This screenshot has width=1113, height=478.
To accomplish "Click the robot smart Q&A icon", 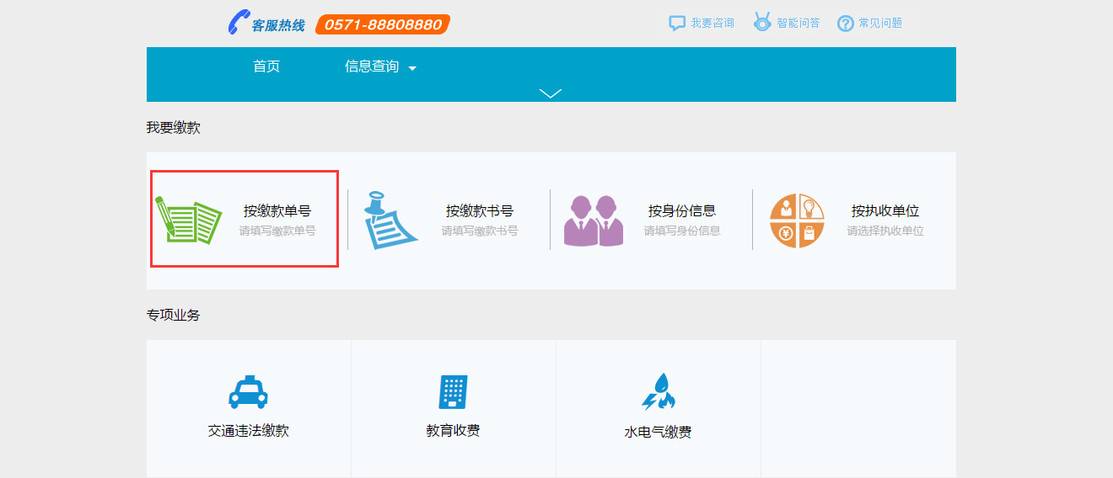I will [762, 23].
